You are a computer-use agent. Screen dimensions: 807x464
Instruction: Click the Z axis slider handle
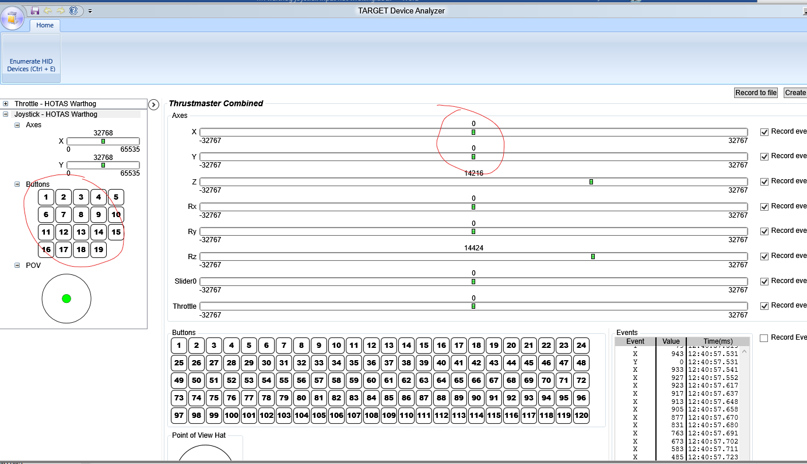[591, 182]
